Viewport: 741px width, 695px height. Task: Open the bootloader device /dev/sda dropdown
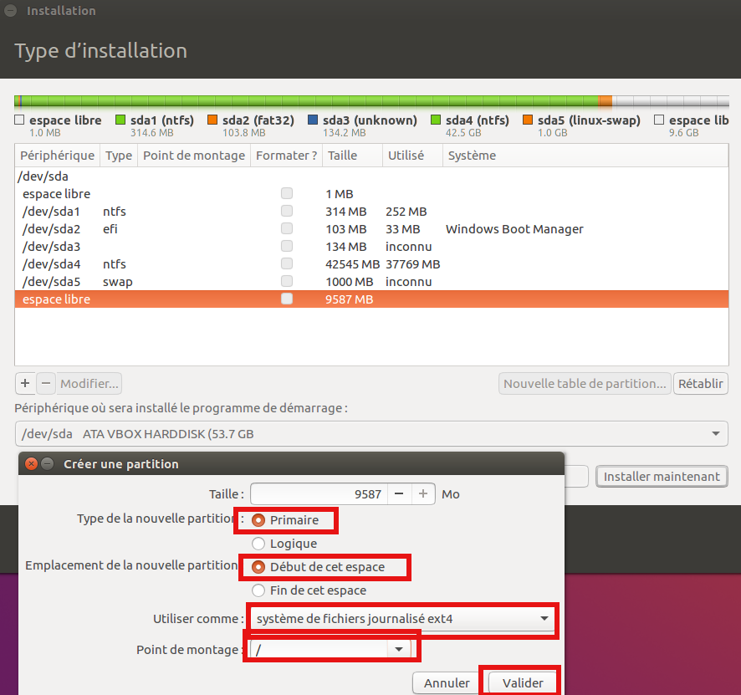pos(371,434)
